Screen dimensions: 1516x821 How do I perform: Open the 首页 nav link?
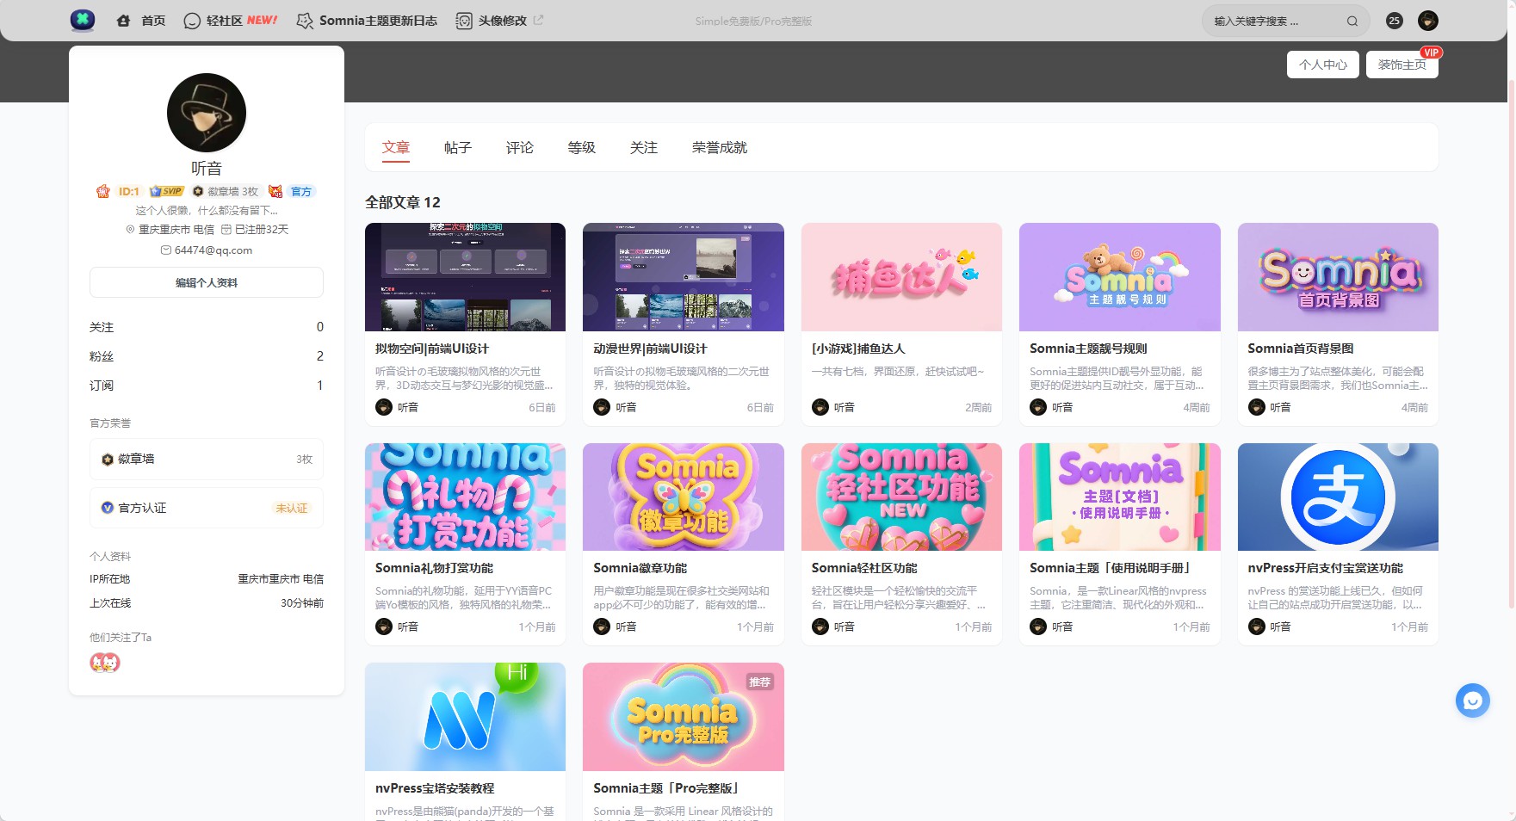click(153, 21)
